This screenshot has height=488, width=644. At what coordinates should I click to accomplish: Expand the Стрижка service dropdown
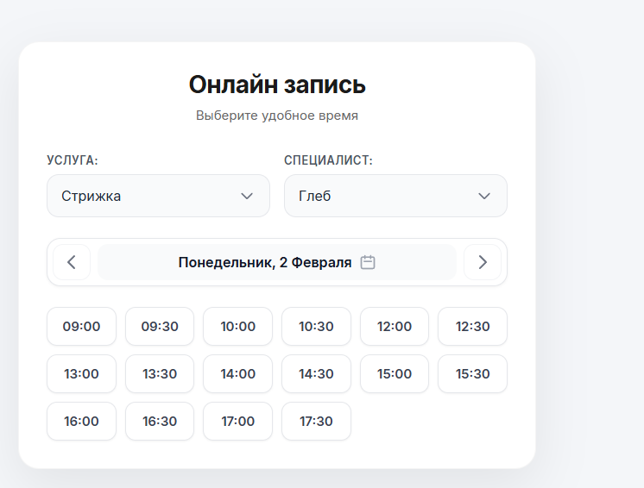(x=158, y=196)
